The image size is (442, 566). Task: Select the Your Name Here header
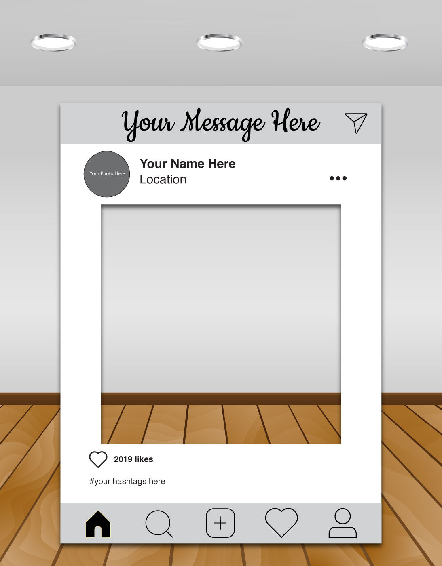coord(188,164)
